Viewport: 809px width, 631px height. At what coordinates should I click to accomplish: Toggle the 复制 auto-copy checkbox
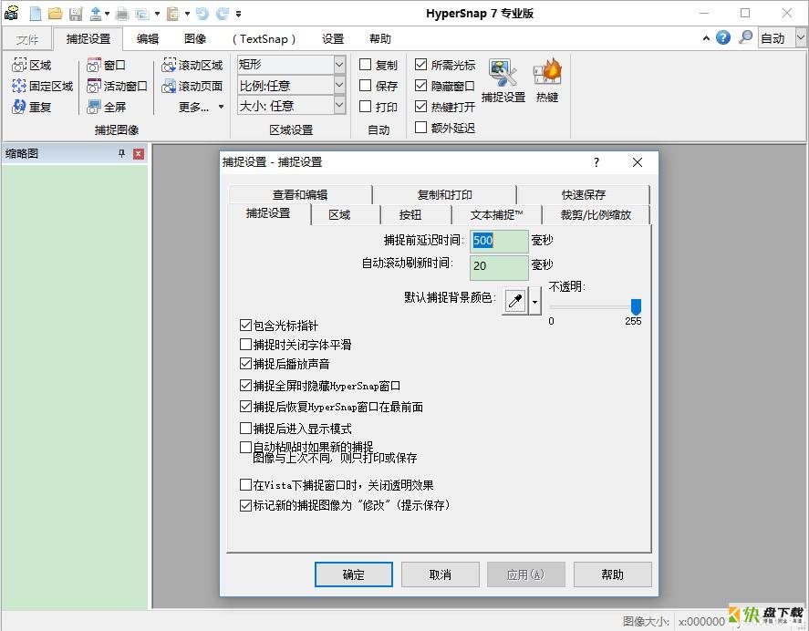[366, 65]
